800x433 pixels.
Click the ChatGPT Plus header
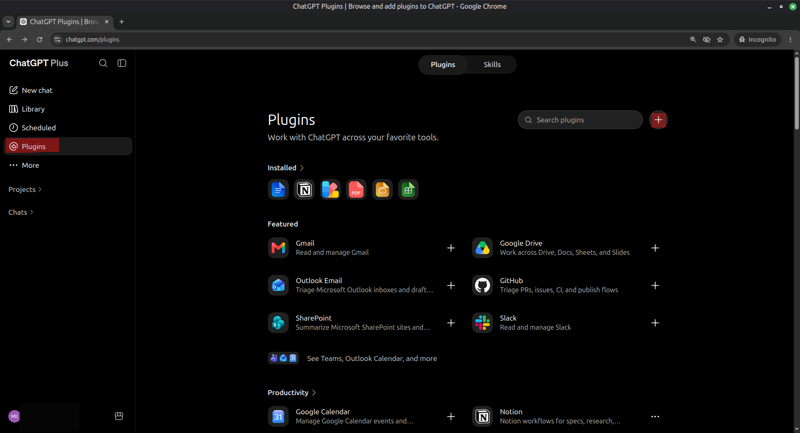[x=39, y=63]
